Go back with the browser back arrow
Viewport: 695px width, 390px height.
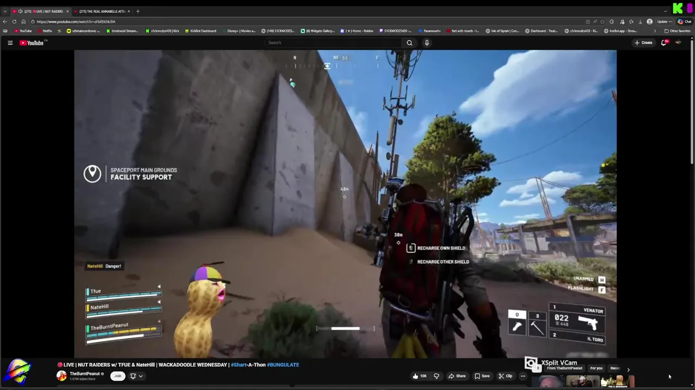pyautogui.click(x=5, y=22)
